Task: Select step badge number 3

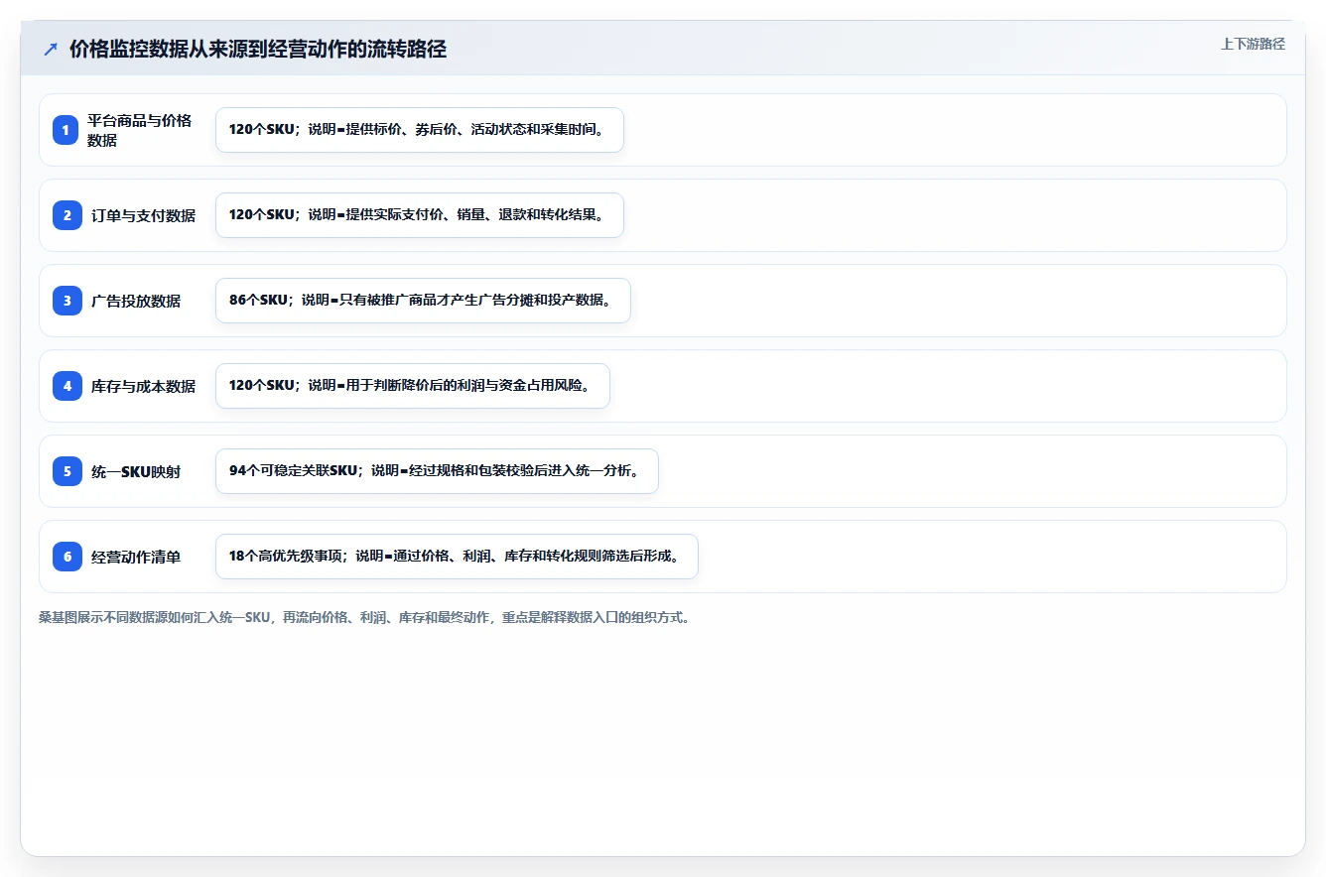Action: tap(66, 301)
